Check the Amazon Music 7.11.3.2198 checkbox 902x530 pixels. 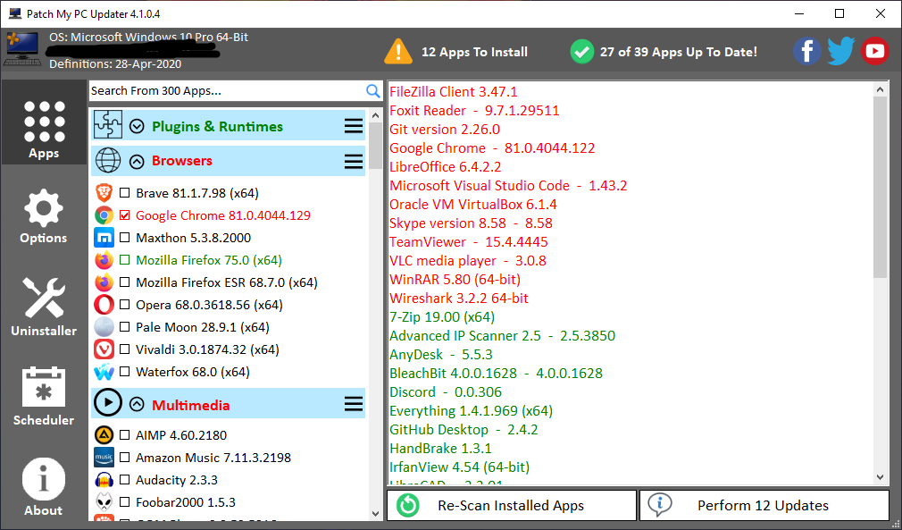click(x=124, y=458)
